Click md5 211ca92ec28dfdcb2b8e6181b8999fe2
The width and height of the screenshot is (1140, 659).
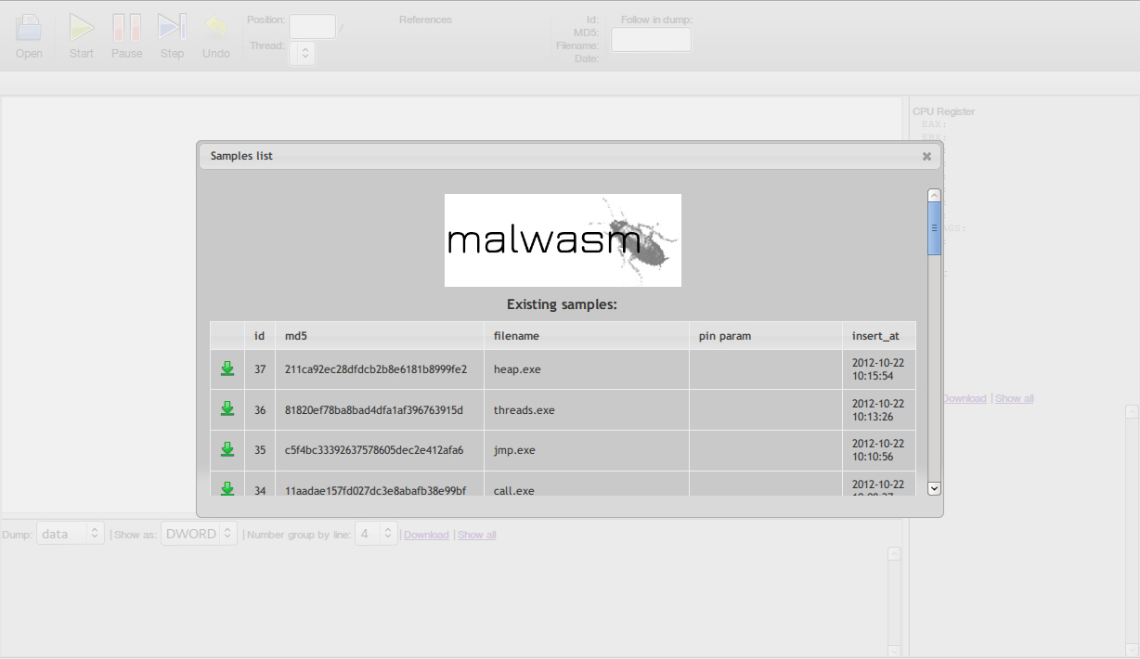click(376, 369)
